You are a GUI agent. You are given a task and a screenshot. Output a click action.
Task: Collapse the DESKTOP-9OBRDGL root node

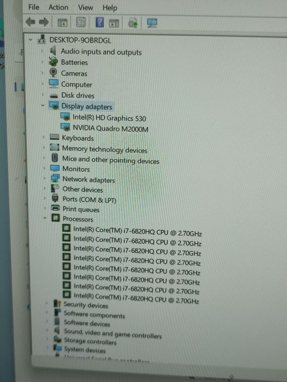[31, 39]
